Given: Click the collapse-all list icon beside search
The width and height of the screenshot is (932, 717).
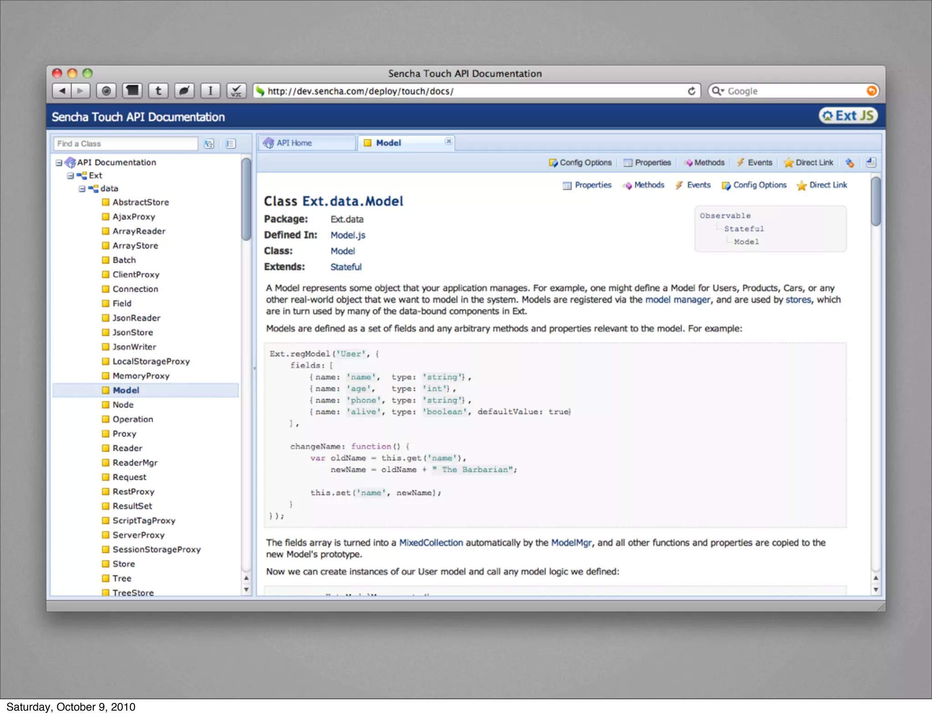Looking at the screenshot, I should [231, 144].
